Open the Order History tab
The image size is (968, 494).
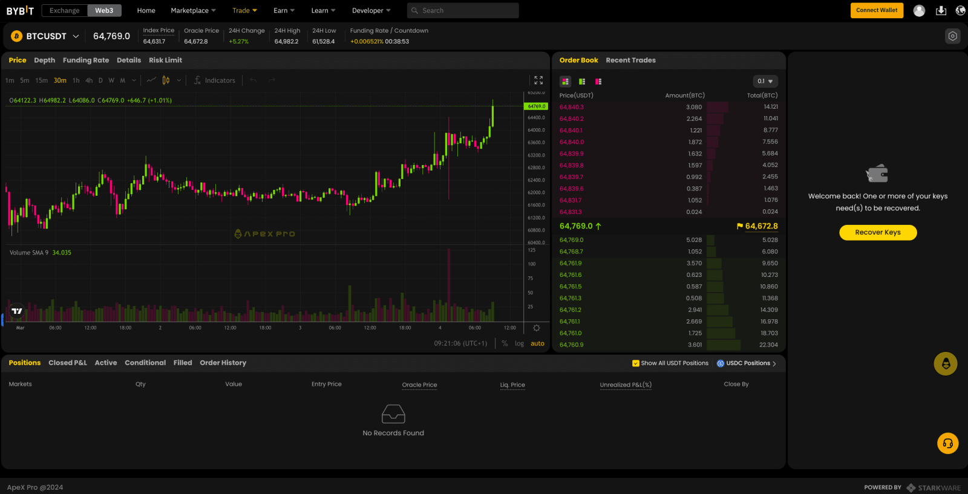coord(223,363)
